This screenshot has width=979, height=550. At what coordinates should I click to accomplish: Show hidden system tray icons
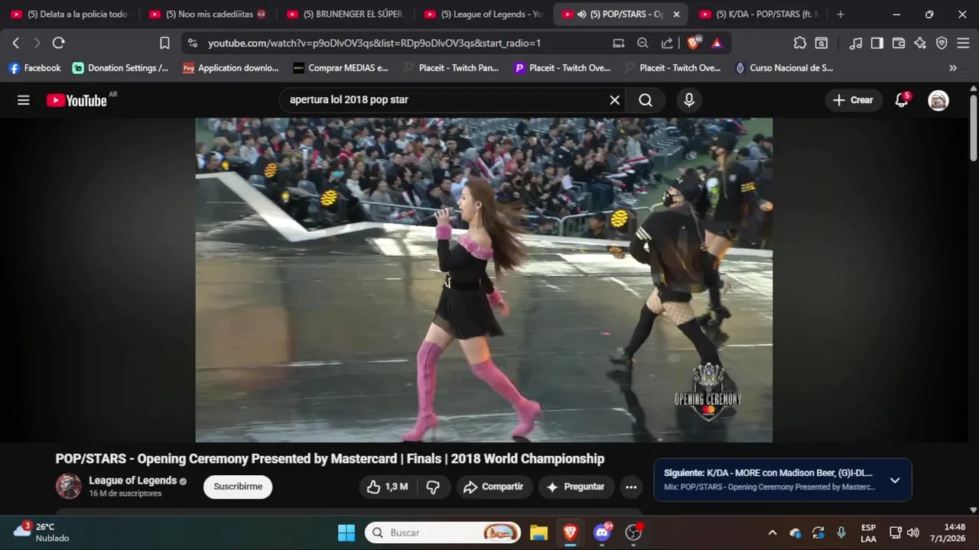[x=772, y=532]
